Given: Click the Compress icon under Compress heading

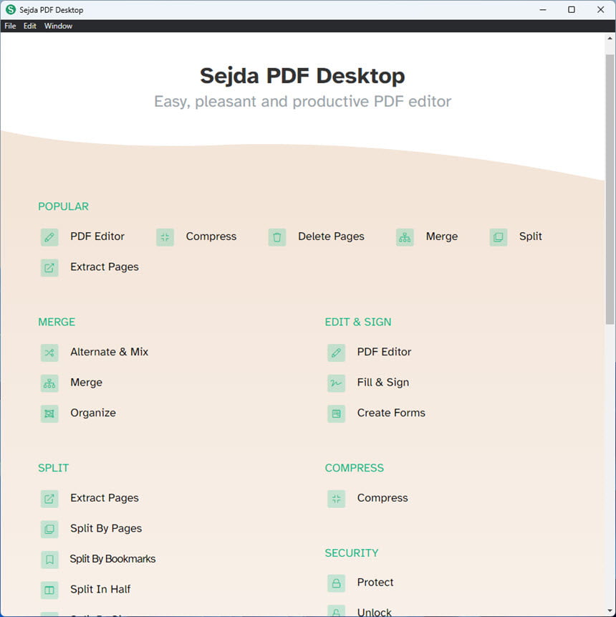Looking at the screenshot, I should click(x=337, y=499).
